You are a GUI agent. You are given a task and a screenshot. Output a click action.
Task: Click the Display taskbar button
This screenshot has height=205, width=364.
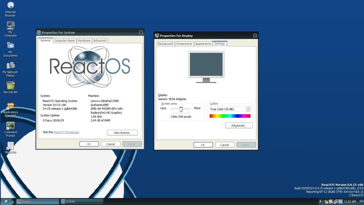point(38,202)
